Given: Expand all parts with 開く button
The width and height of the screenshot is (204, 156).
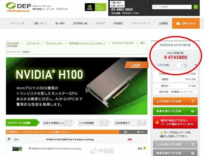Looking at the screenshot, I should (126, 132).
